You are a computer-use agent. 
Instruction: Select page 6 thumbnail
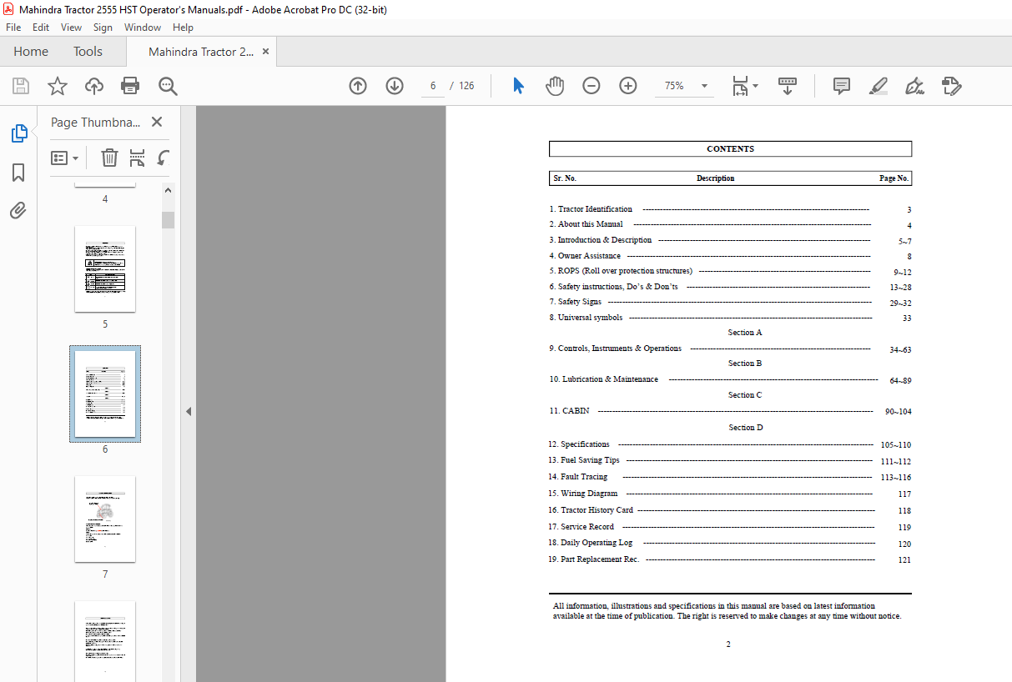(x=105, y=394)
